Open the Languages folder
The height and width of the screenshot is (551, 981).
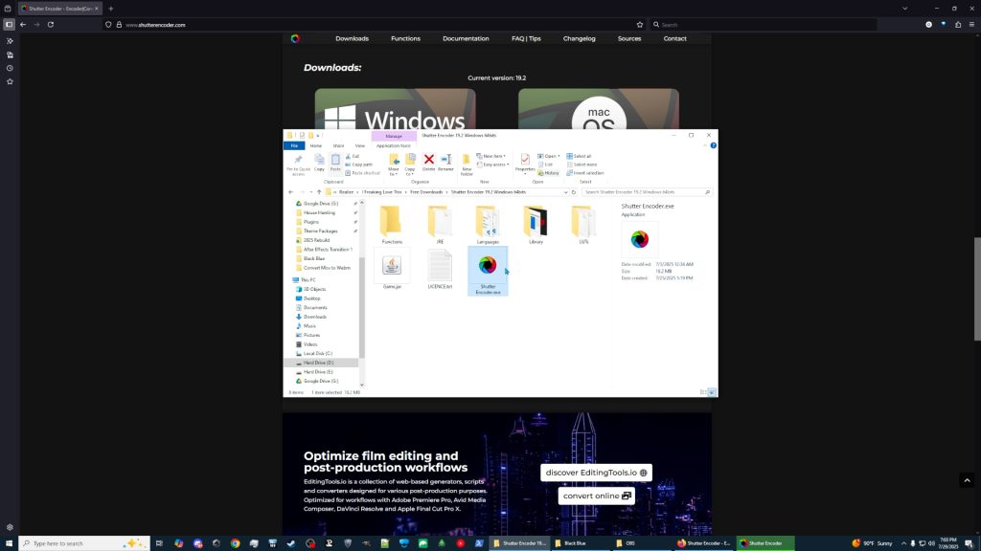pyautogui.click(x=488, y=224)
